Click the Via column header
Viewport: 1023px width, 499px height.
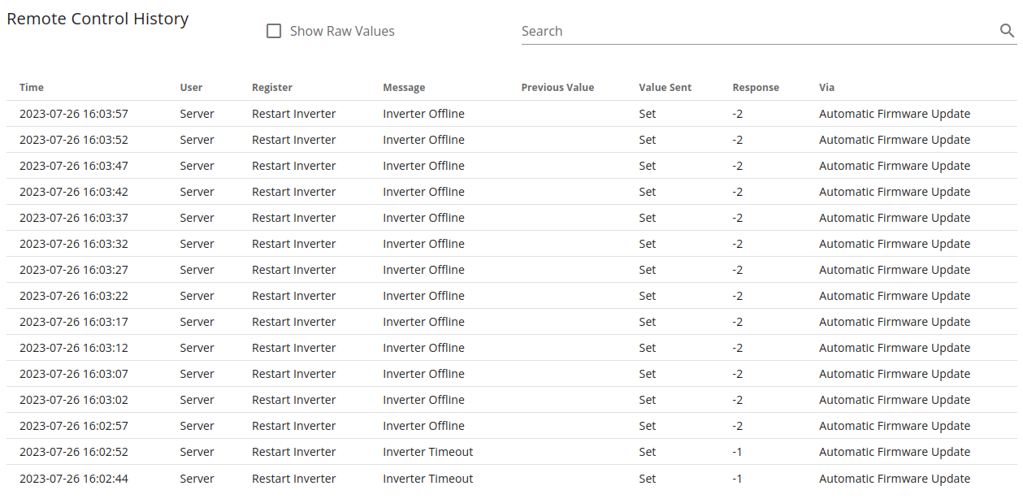point(826,87)
